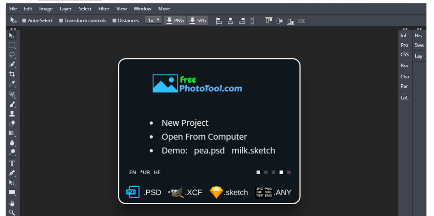434x216 pixels.
Task: Click the Distribute vertical spacing icon
Action: [x=252, y=21]
